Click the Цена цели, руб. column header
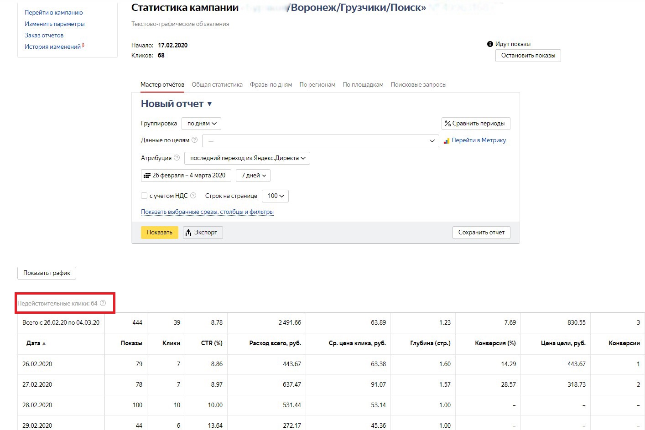 (562, 343)
